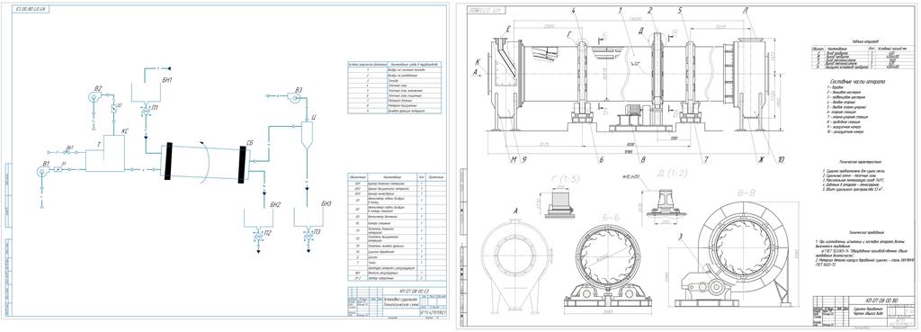Select the title block of the left sheet
This screenshot has width=921, height=332.
coord(396,301)
